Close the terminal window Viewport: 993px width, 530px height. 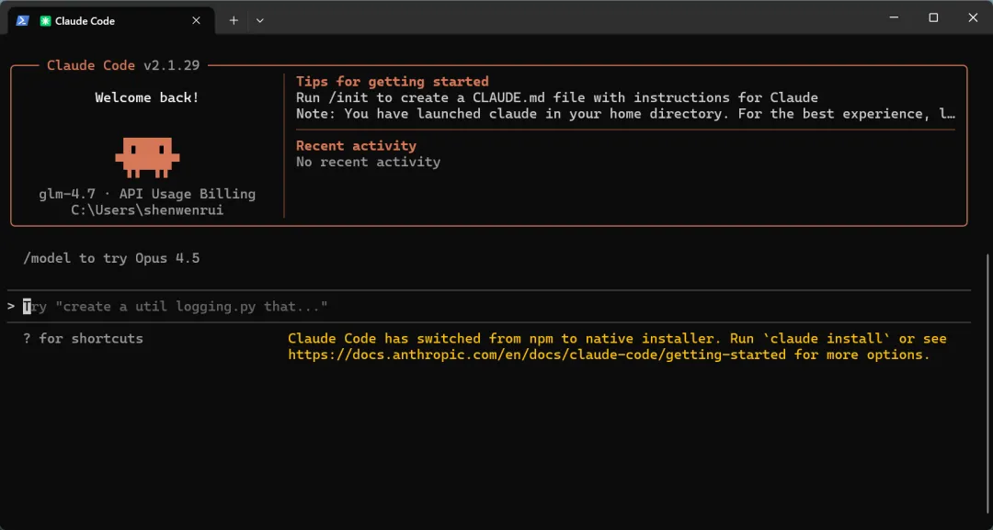point(973,17)
